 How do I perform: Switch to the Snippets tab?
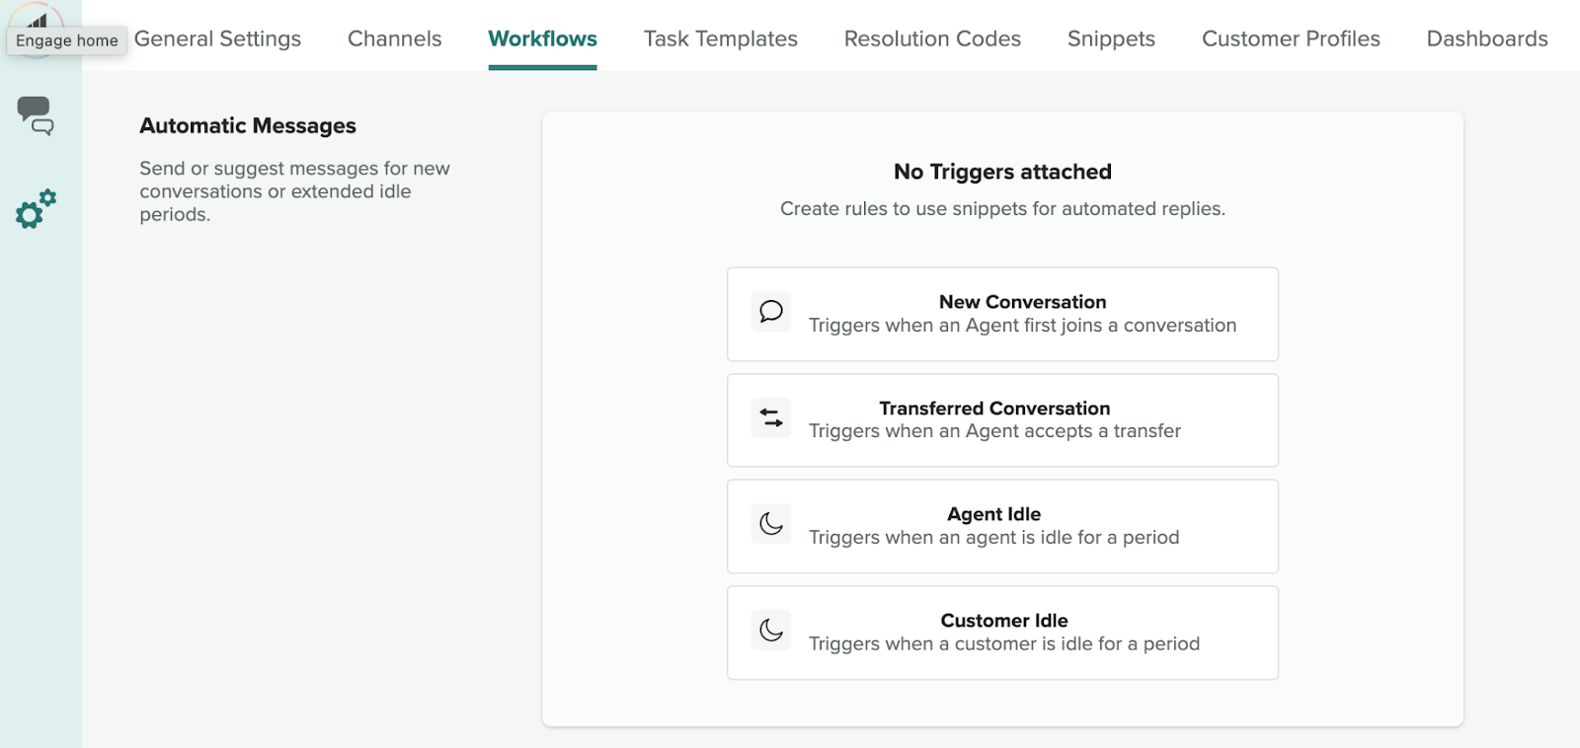[1111, 38]
